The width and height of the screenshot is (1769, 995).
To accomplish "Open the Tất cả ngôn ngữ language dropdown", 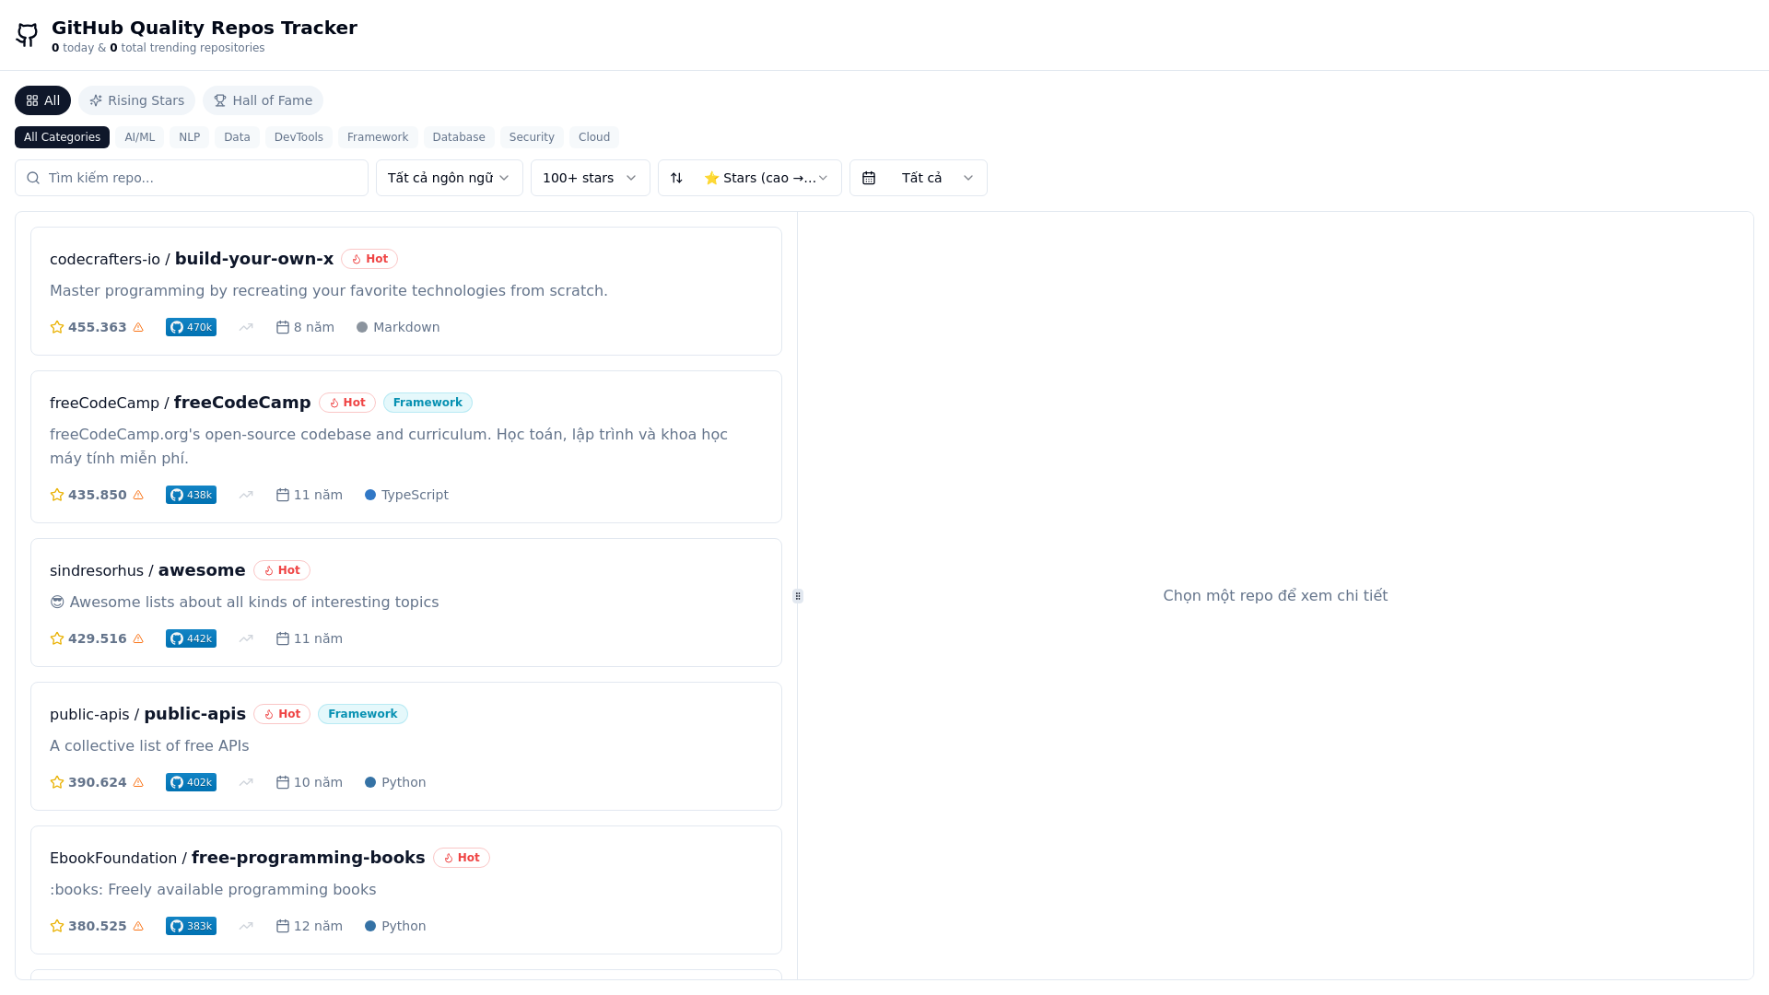I will [x=450, y=178].
